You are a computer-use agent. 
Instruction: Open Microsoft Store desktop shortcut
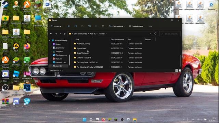[x=5, y=76]
